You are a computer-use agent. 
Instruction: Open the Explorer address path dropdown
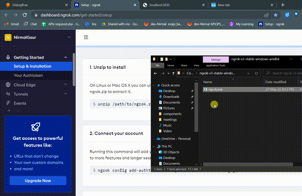click(x=249, y=73)
